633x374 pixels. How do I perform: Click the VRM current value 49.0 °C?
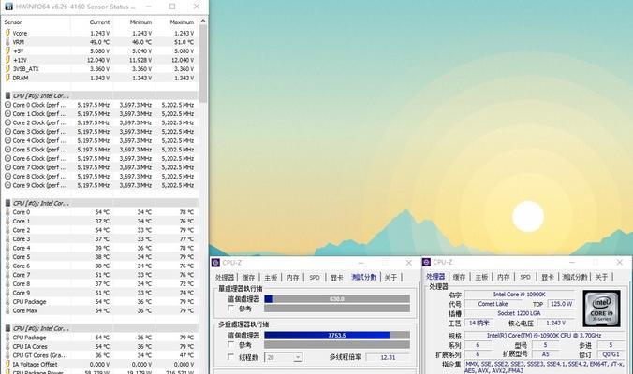point(99,42)
